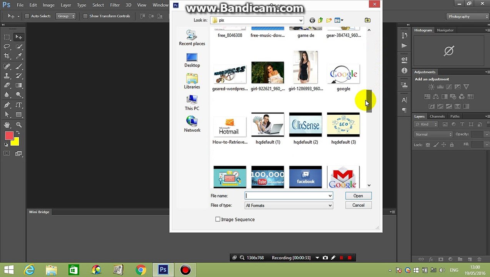The width and height of the screenshot is (490, 277).
Task: Toggle the pixel layer filter
Action: coord(445,124)
